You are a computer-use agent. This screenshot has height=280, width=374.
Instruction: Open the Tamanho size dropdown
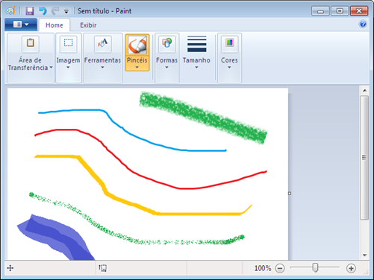196,67
